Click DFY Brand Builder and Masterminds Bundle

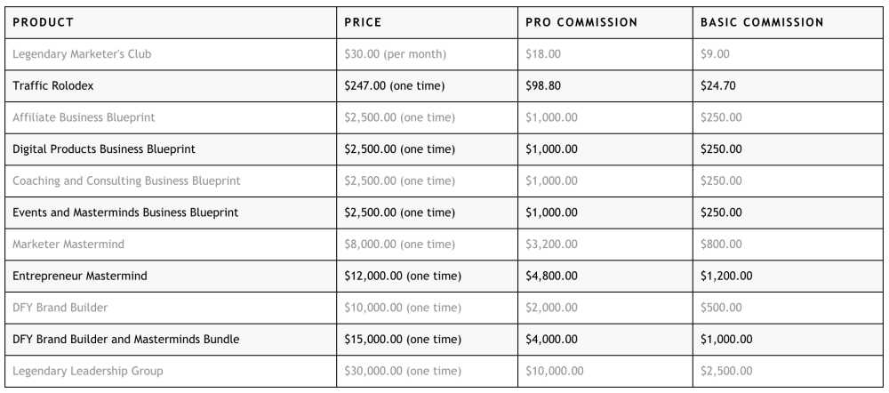[125, 340]
